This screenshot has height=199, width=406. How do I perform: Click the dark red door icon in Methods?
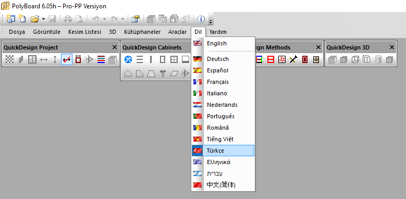coord(305,59)
